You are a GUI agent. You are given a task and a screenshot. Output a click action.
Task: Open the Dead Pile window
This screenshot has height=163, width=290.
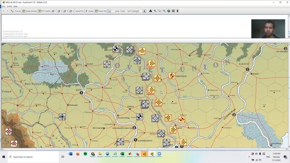(79, 11)
